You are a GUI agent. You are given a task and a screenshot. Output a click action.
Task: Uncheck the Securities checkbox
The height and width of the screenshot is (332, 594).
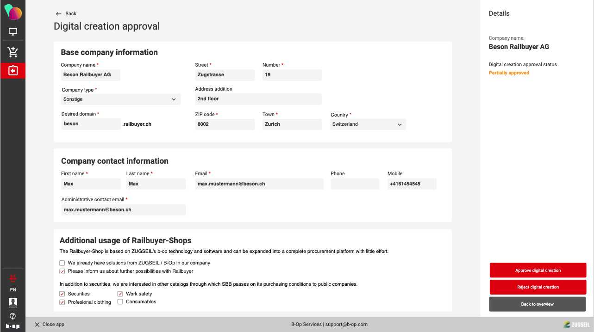click(x=63, y=294)
